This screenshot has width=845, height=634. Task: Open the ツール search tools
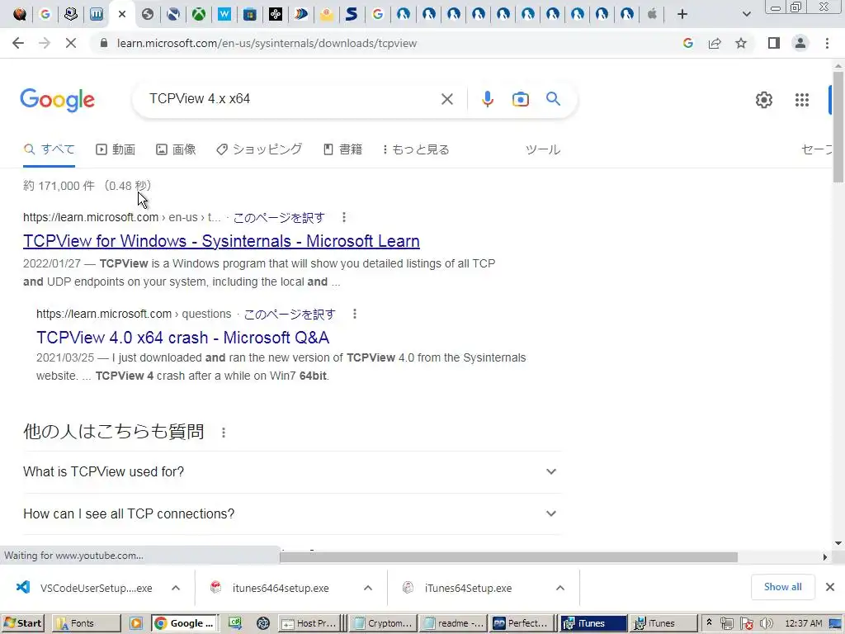coord(543,149)
